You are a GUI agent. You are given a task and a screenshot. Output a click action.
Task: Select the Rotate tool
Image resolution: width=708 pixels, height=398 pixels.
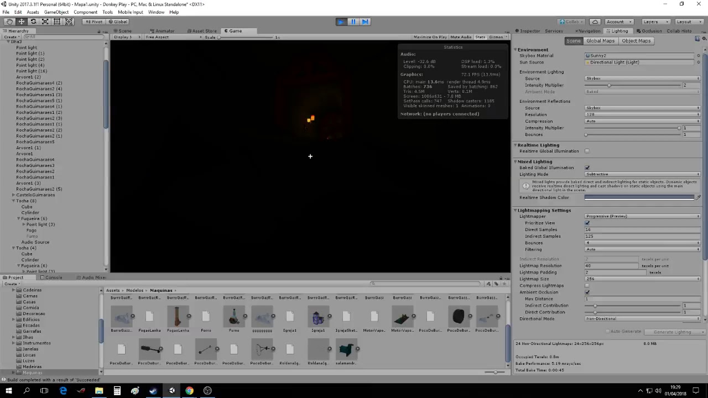33,22
